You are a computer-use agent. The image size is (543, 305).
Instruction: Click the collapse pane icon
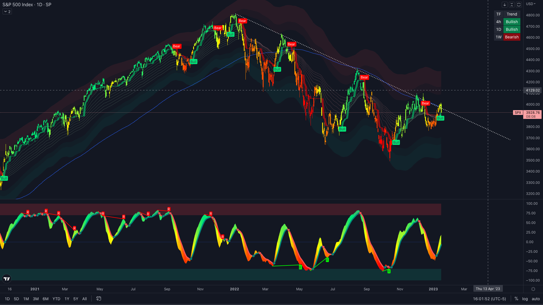click(x=512, y=5)
